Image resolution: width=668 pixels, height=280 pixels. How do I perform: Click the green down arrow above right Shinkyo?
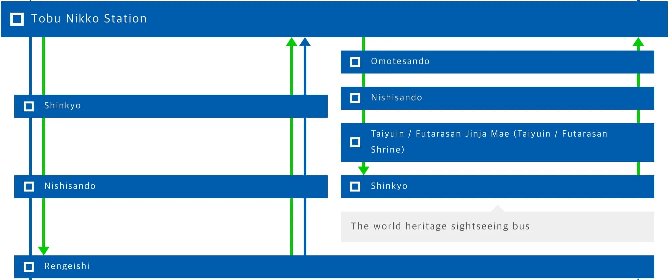(363, 170)
